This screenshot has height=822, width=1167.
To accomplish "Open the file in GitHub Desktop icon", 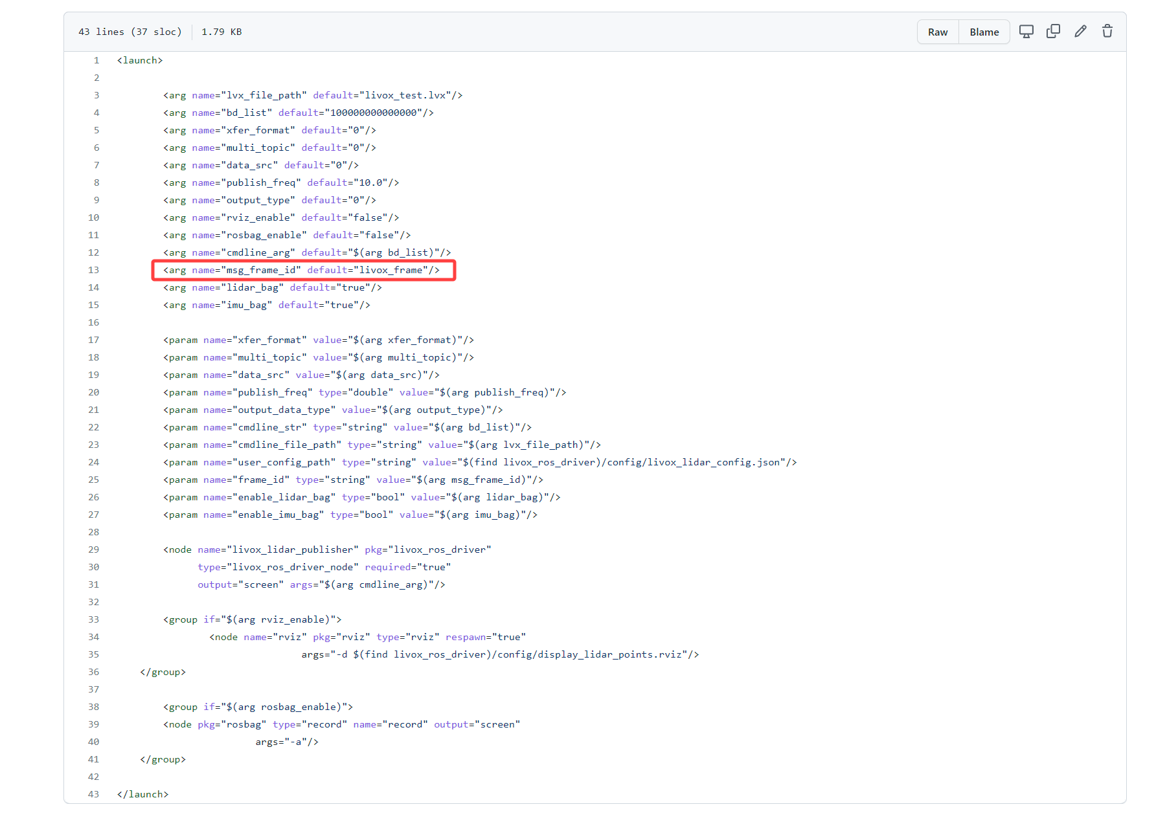I will [1026, 32].
